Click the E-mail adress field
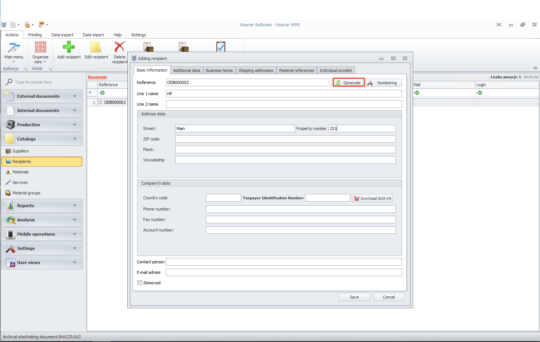540x342 pixels. (x=284, y=272)
